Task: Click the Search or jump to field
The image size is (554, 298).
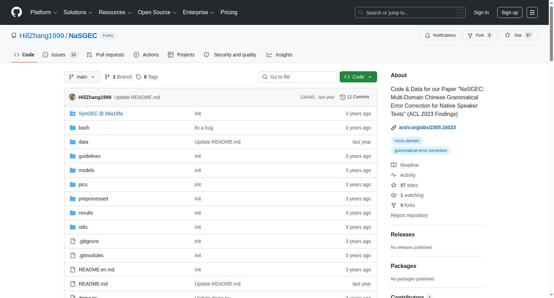Action: tap(410, 12)
